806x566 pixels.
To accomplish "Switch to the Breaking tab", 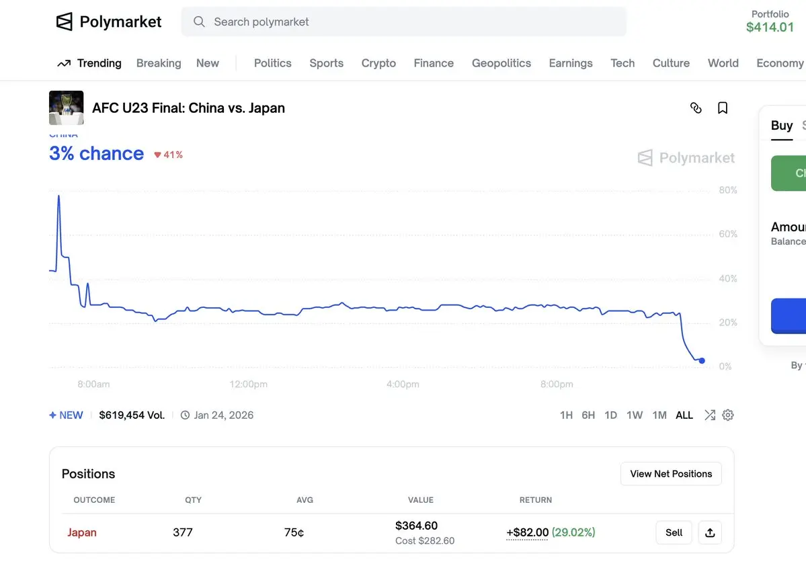I will click(x=159, y=63).
